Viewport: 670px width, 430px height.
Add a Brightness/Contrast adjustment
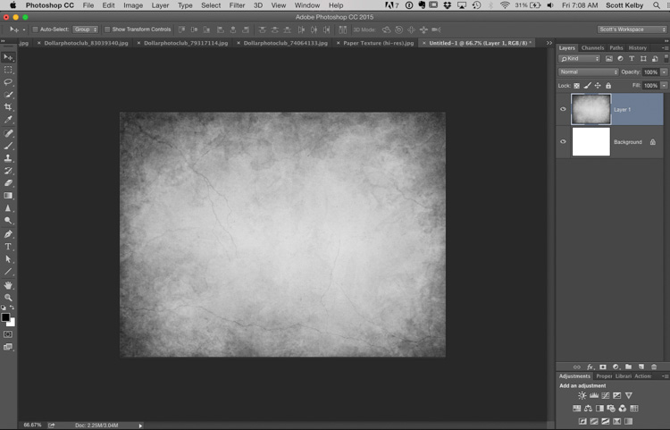582,395
